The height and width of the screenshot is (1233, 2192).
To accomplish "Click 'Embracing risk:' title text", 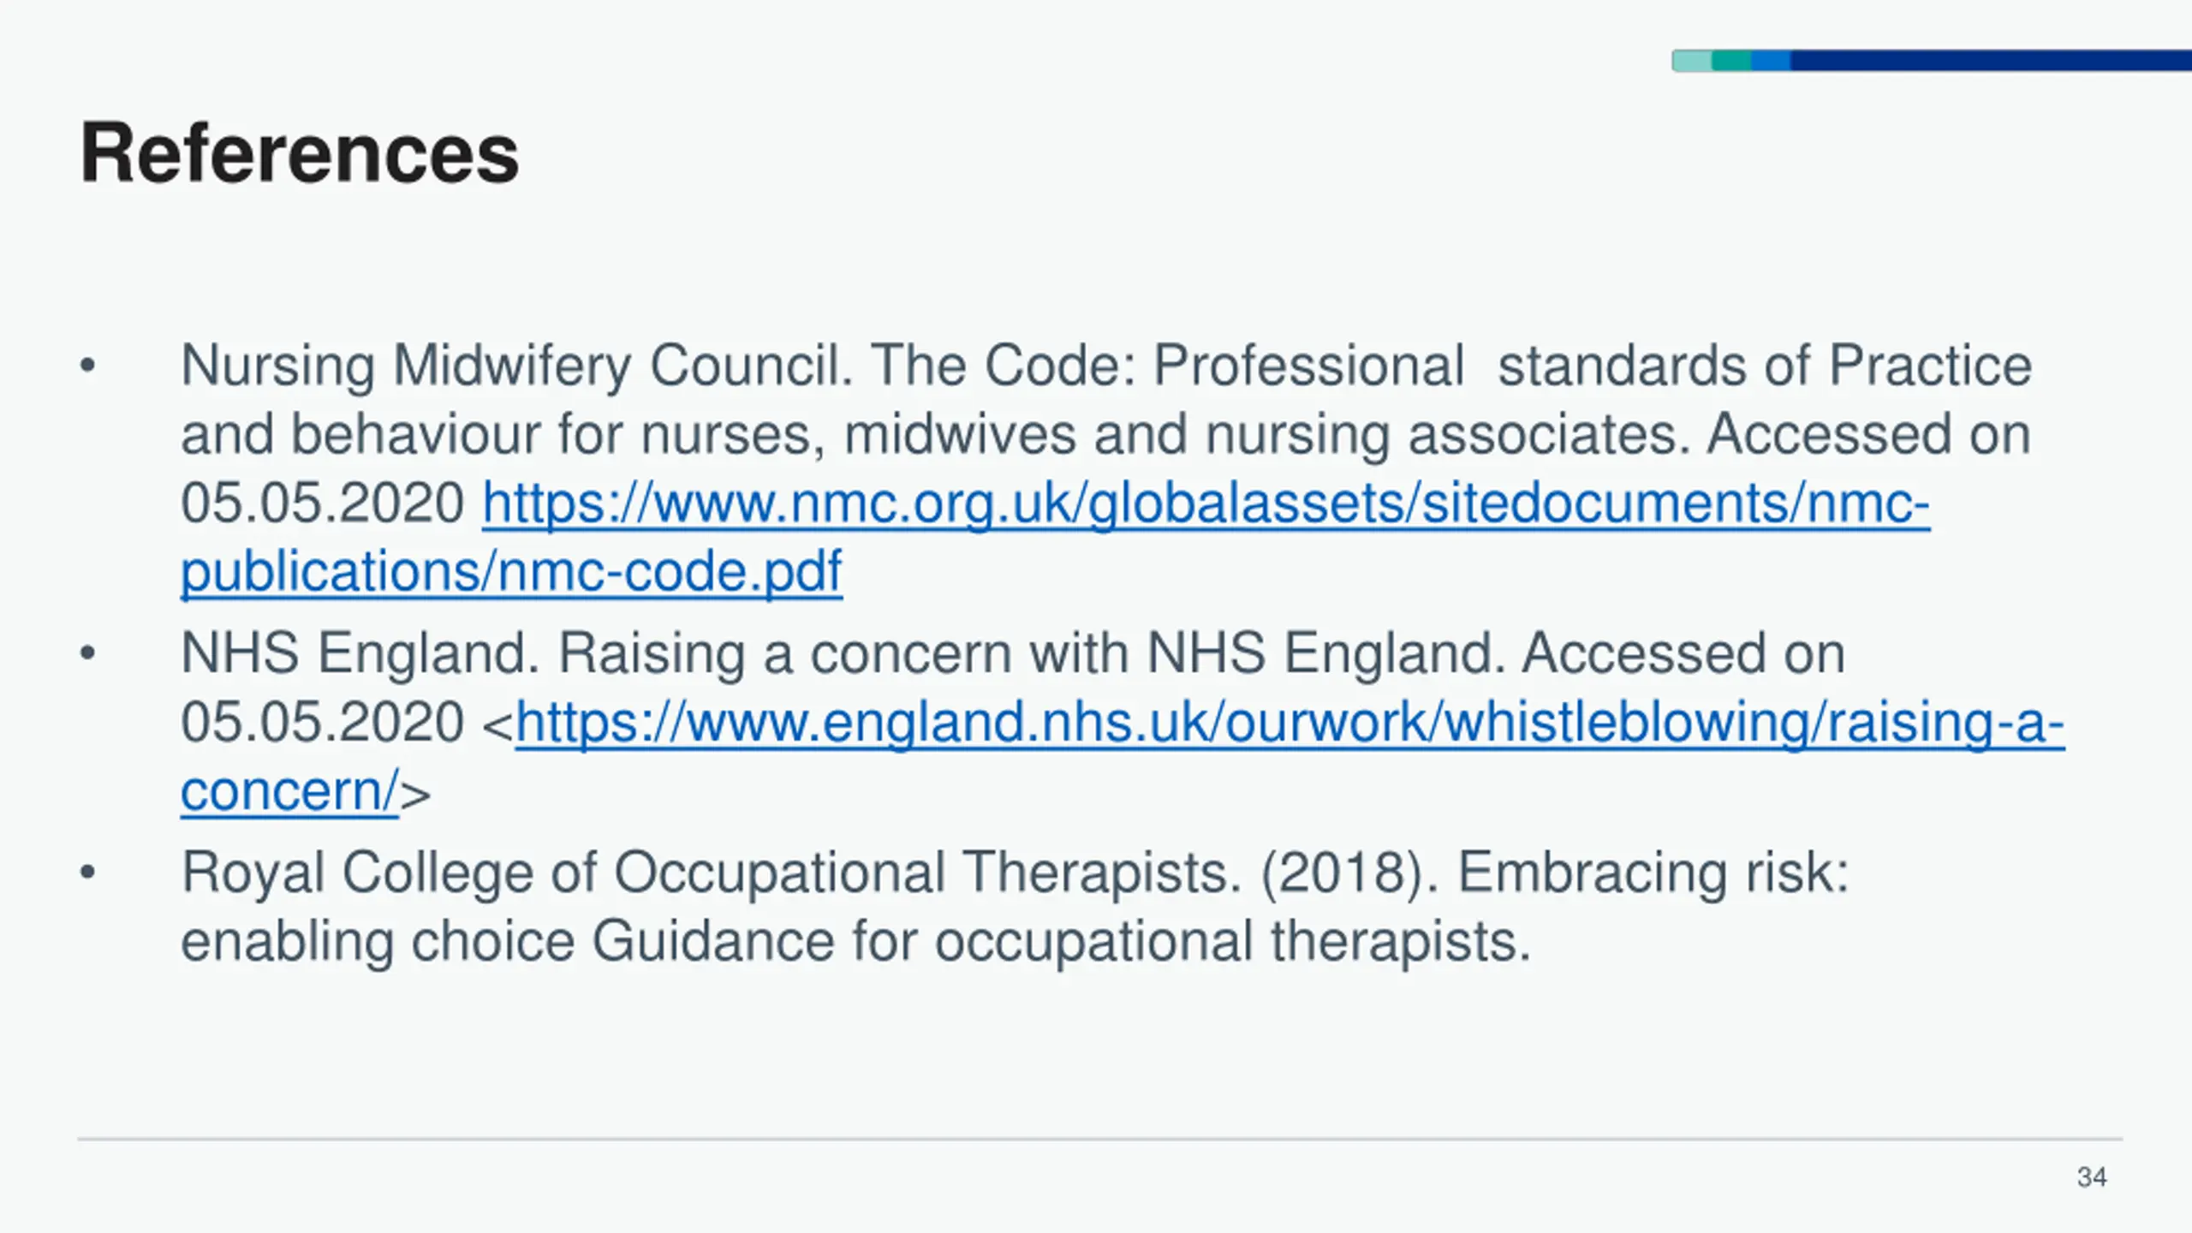I will [x=1653, y=873].
